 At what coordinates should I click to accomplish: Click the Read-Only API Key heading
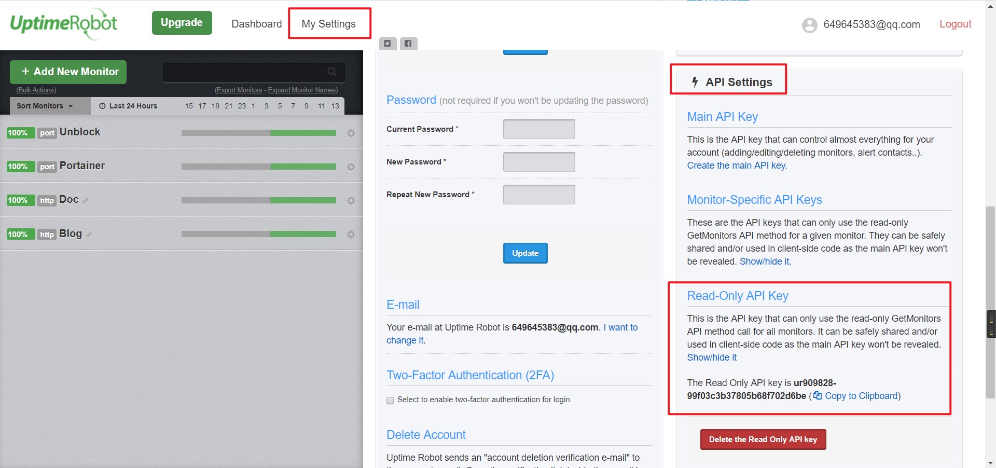click(738, 296)
